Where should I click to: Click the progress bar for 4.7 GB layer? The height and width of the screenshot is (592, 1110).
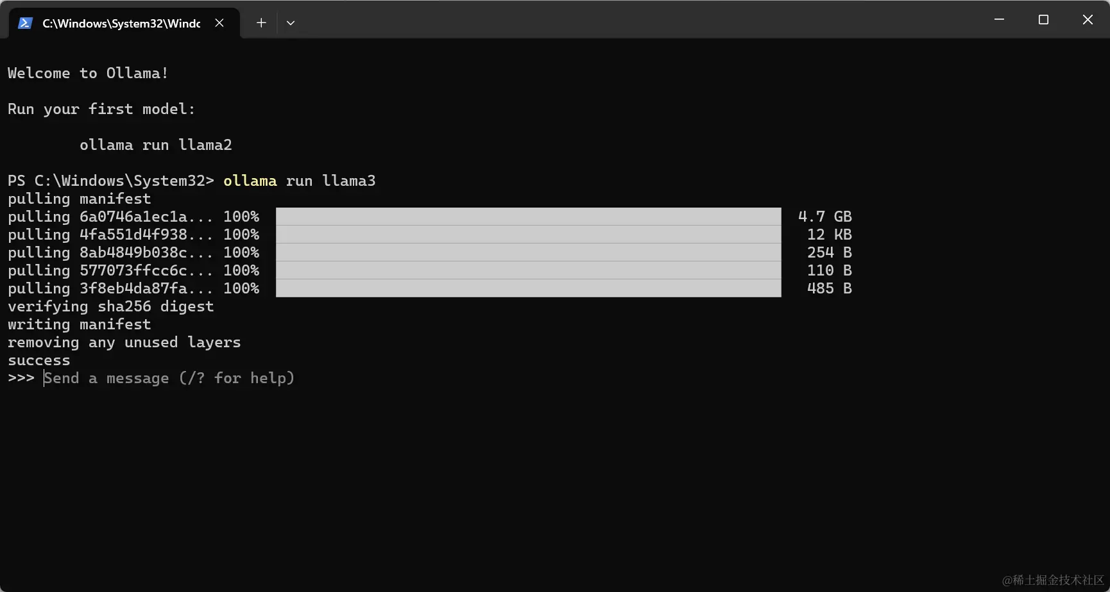click(x=529, y=217)
